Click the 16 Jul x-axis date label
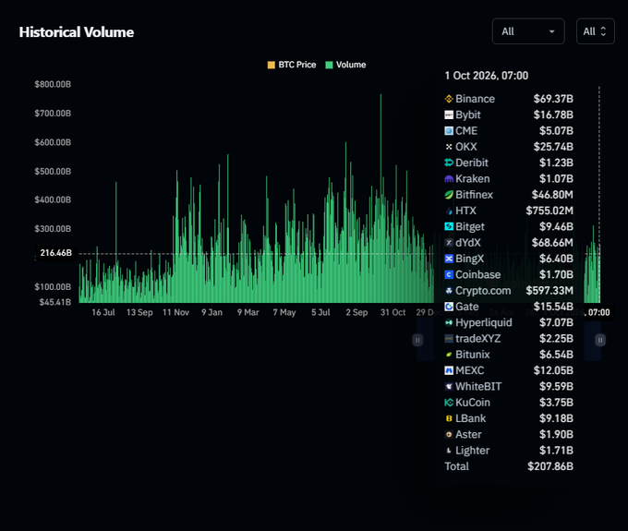This screenshot has width=628, height=531. pyautogui.click(x=103, y=312)
